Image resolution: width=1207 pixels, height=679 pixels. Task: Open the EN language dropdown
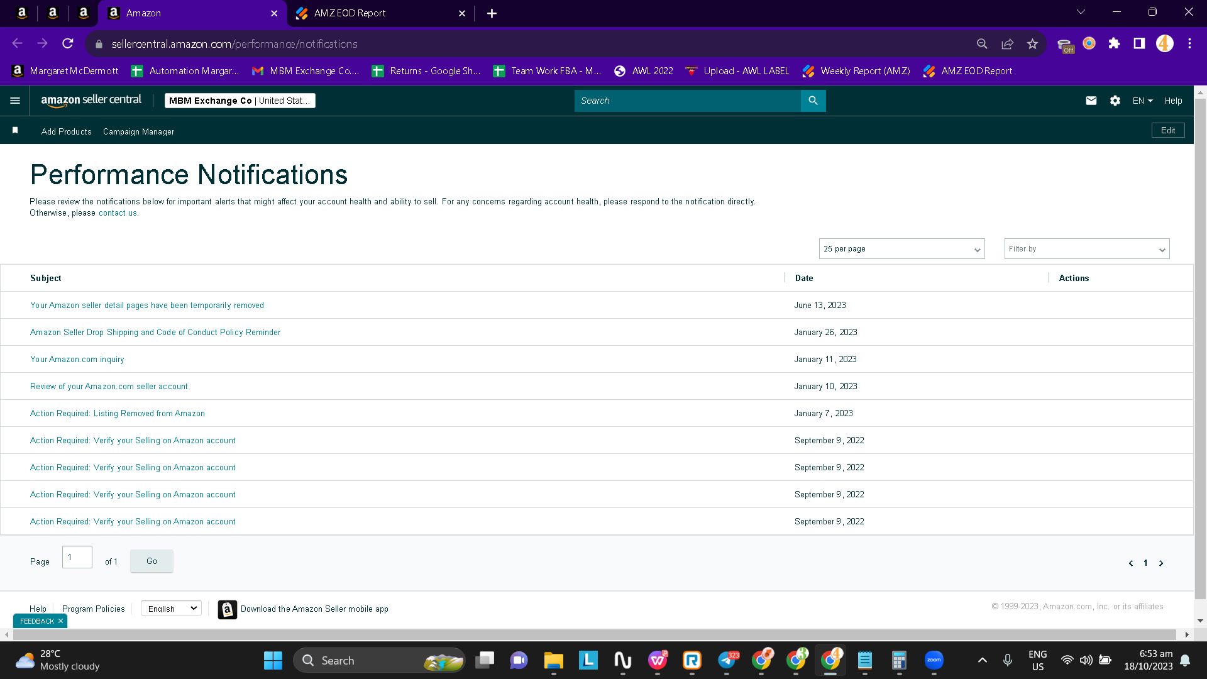[x=1142, y=101]
